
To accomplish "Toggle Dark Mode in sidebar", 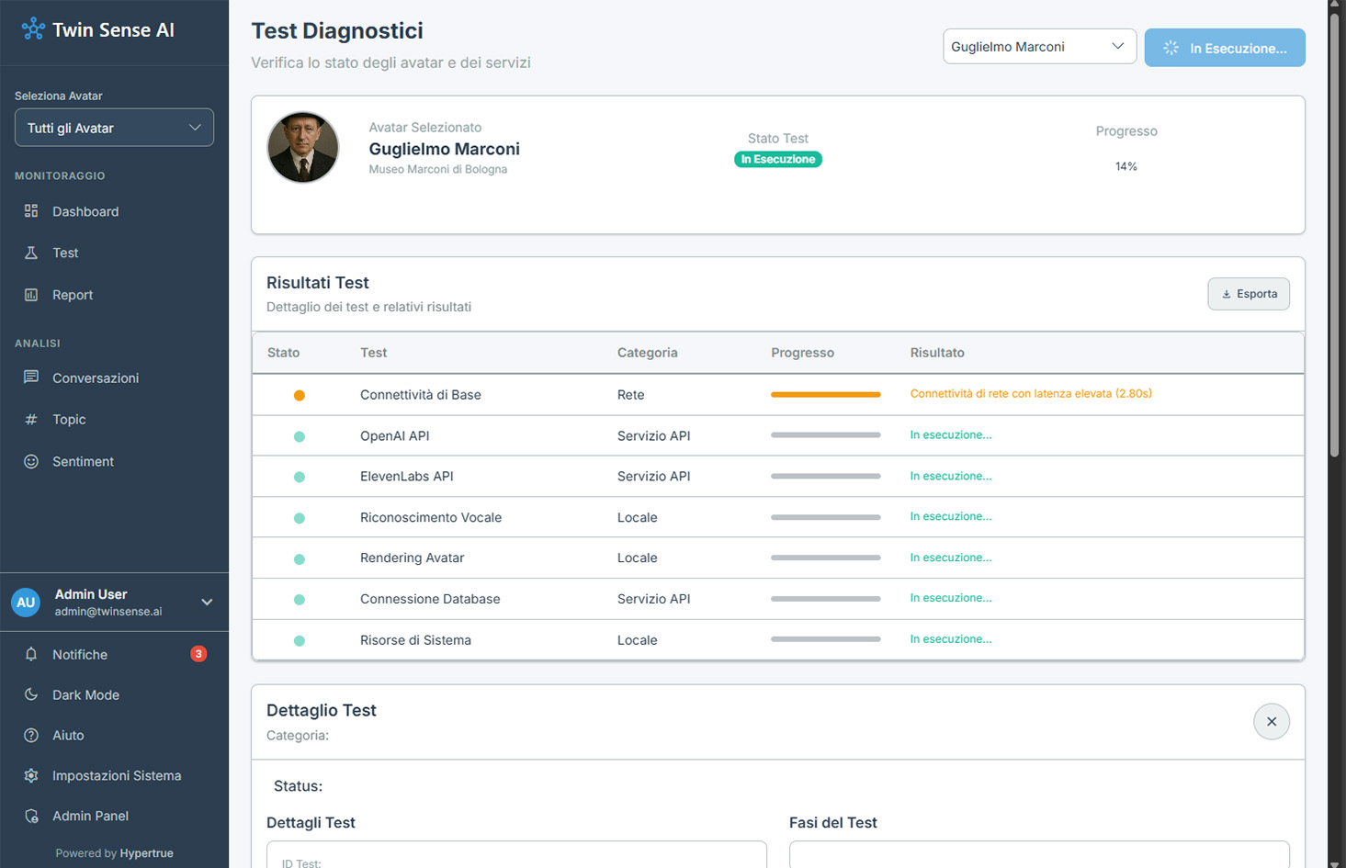I will [85, 694].
